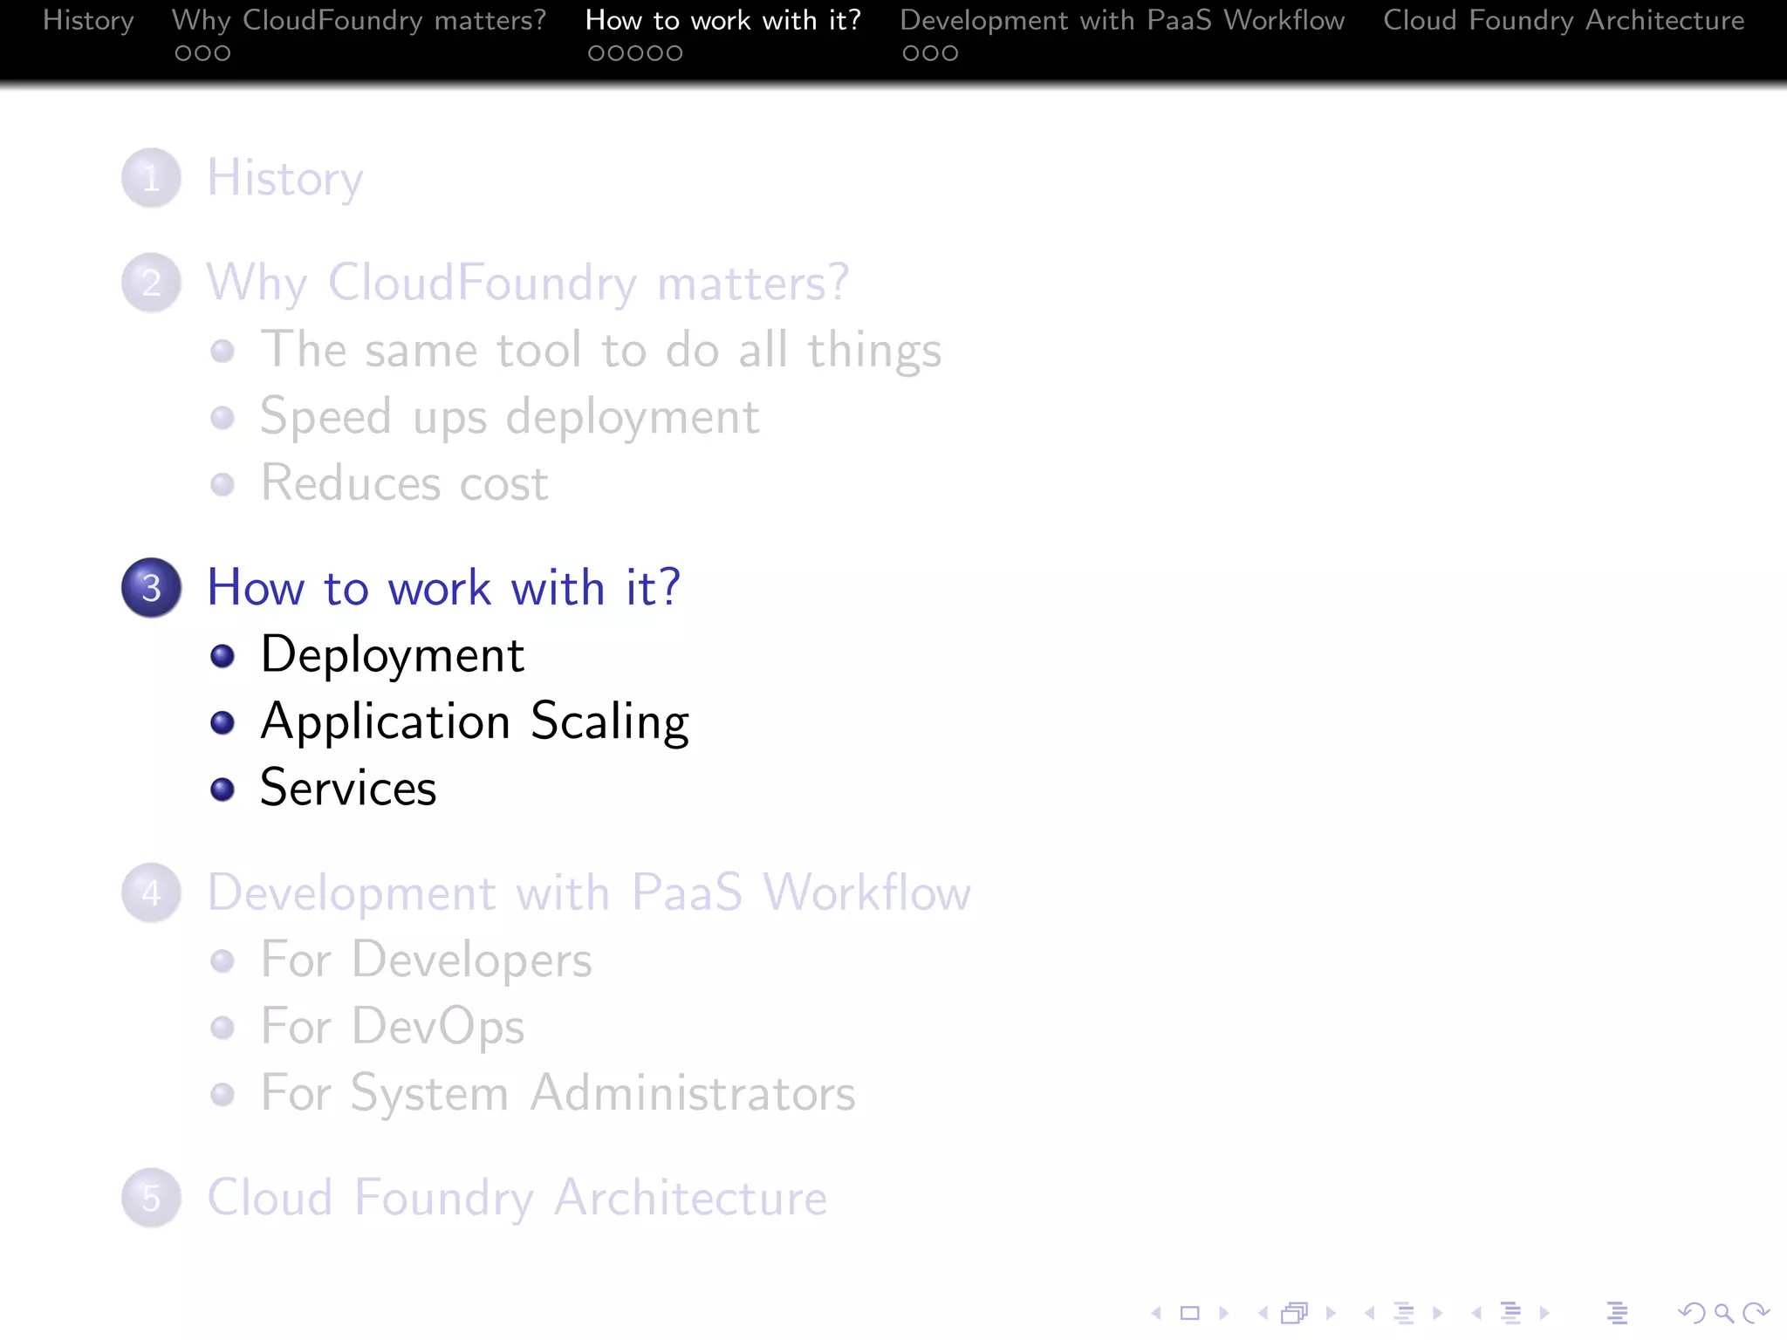The height and width of the screenshot is (1340, 1787).
Task: Click the numbered ball 2 in outline
Action: click(151, 283)
